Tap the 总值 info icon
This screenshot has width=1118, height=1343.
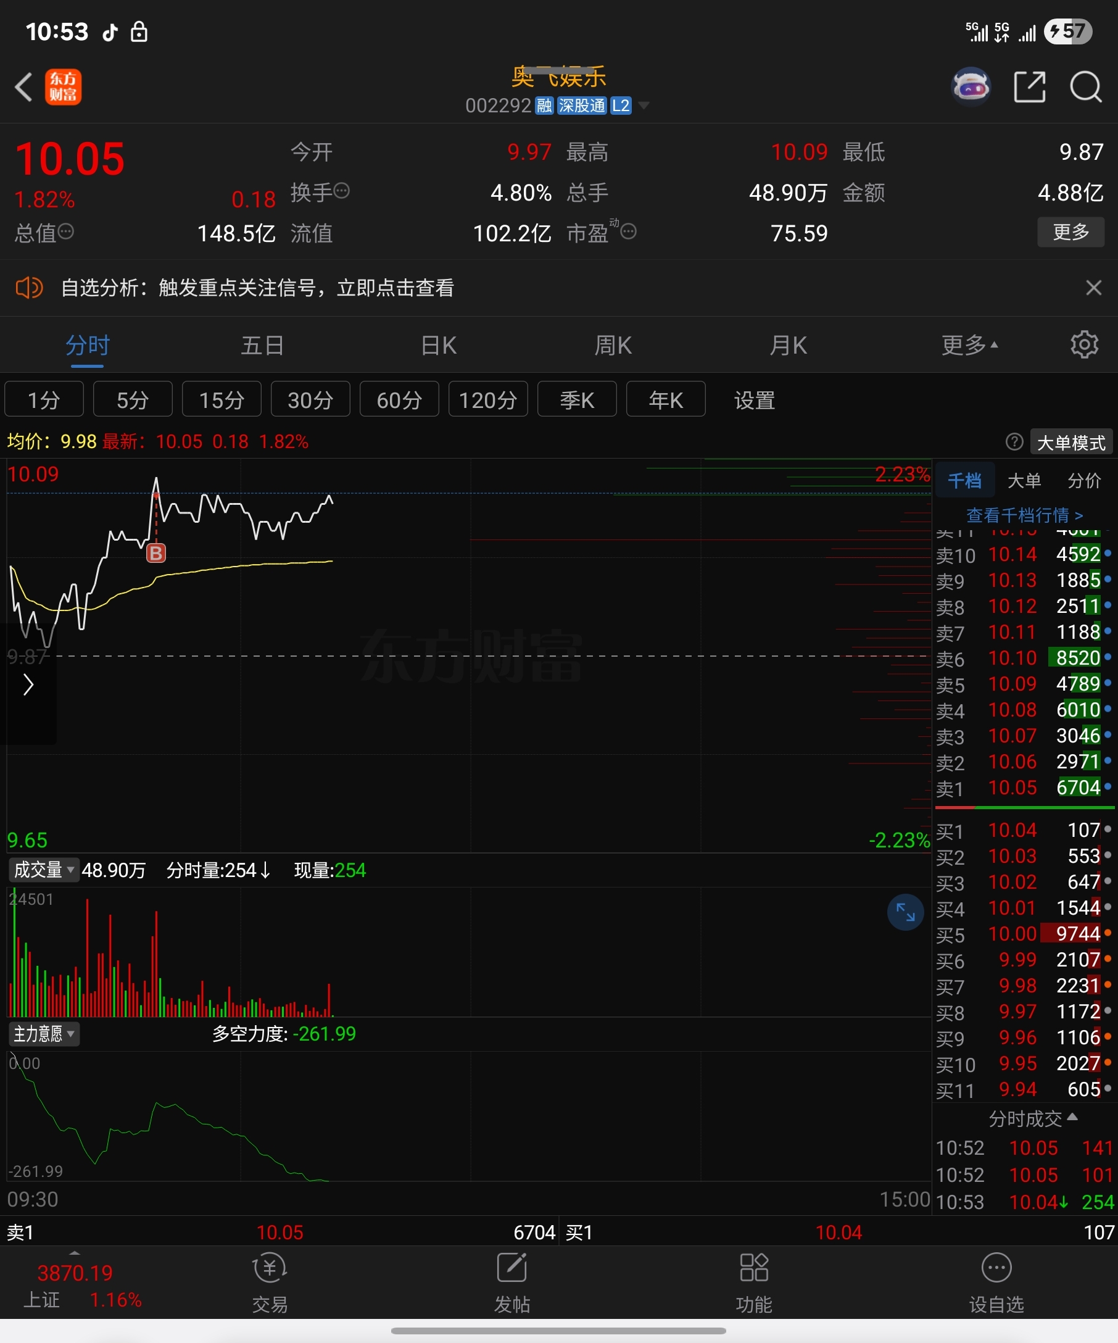tap(66, 231)
